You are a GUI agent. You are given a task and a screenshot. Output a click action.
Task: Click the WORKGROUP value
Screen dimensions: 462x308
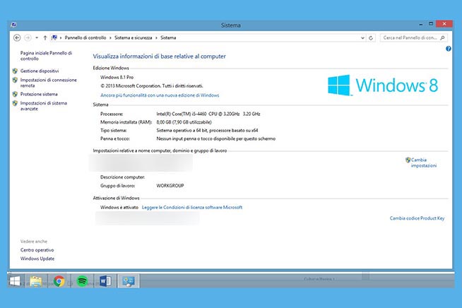(x=170, y=186)
